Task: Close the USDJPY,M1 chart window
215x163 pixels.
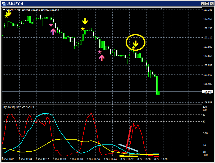Action: 212,3
